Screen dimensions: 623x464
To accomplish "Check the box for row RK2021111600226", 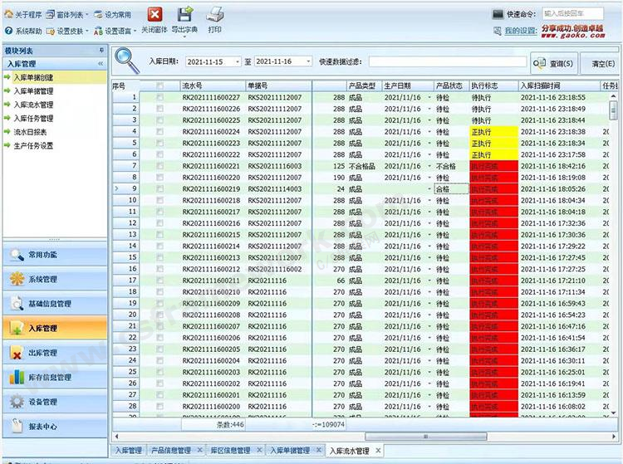I will click(x=159, y=109).
